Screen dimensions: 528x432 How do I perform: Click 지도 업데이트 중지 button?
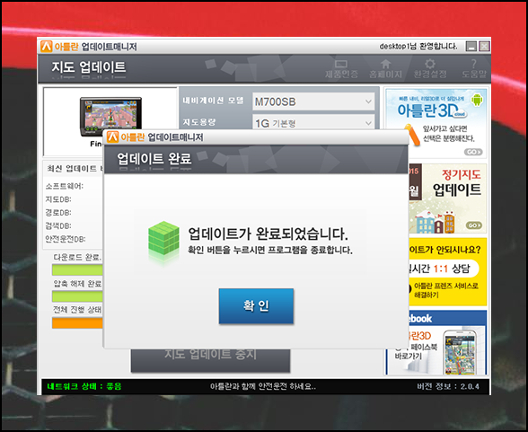pos(210,360)
